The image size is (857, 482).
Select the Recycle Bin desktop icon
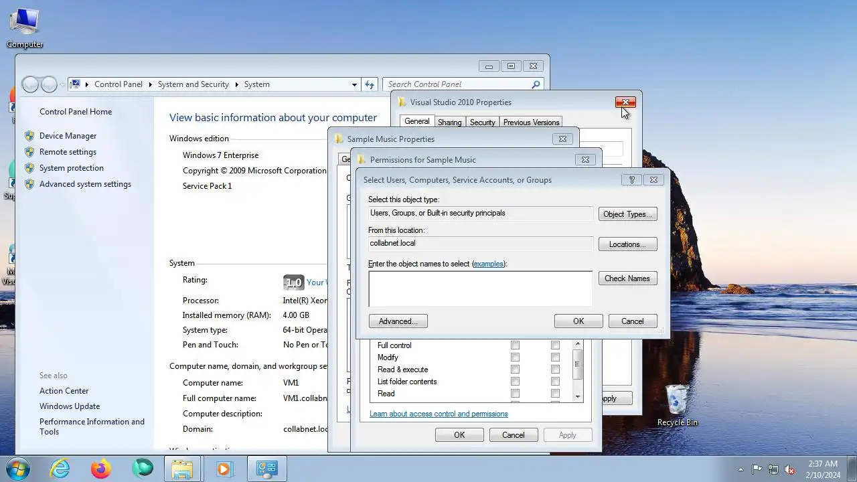coord(677,405)
